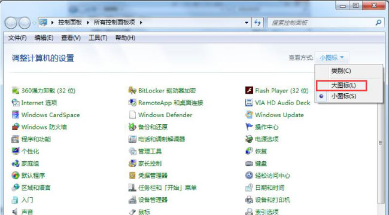Open the 360强力卸载 icon
Viewport: 389px width, 215px height.
click(16, 90)
